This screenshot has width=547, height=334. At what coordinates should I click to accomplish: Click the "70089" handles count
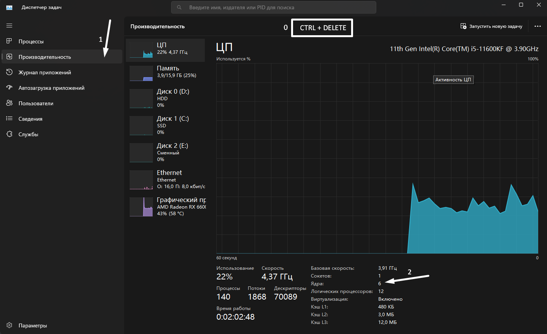coord(286,297)
